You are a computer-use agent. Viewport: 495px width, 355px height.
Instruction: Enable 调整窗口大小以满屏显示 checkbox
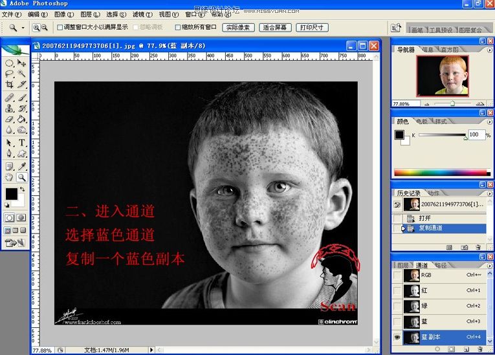60,27
